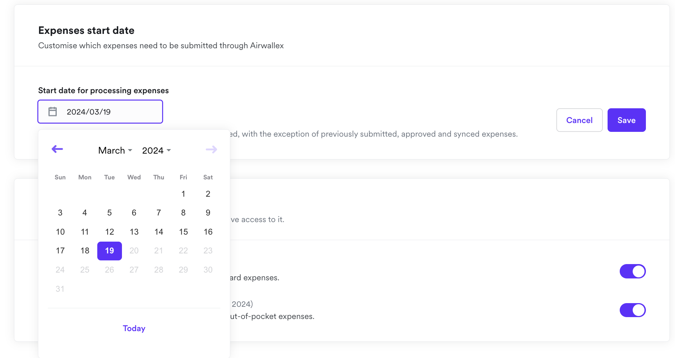The image size is (675, 358).
Task: Pick March 10 on the calendar
Action: pyautogui.click(x=60, y=232)
